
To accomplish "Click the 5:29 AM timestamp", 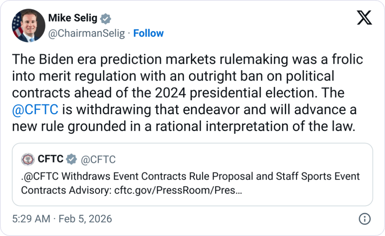I will pyautogui.click(x=32, y=218).
